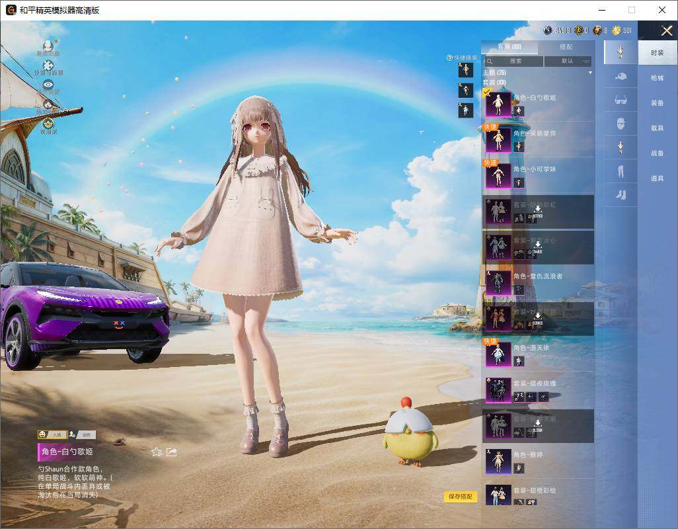
Task: Click the 动作 action button
Action: [82, 434]
